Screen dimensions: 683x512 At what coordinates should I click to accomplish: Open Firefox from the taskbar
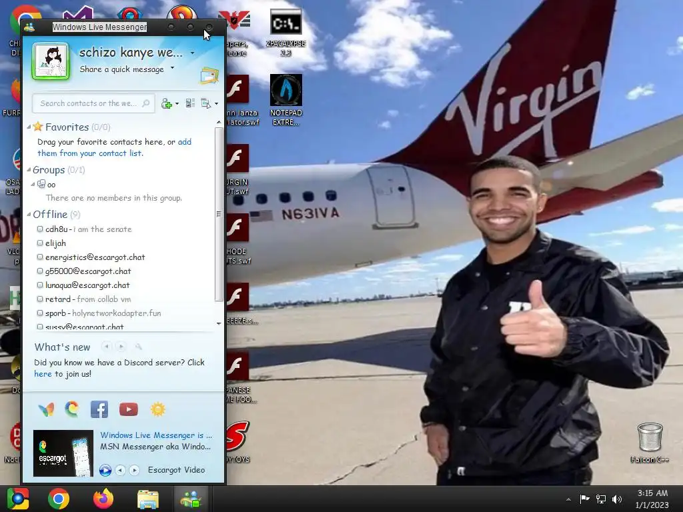[103, 499]
